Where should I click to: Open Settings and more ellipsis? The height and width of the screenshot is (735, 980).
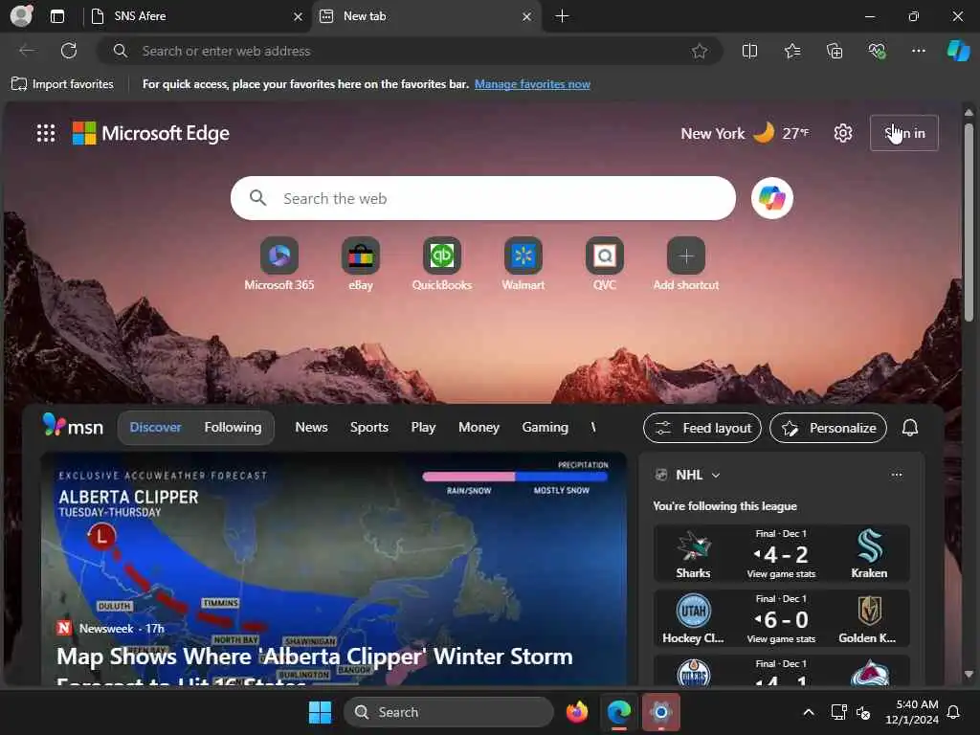click(x=918, y=52)
